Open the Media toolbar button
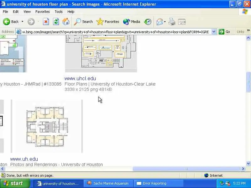 [x=131, y=22]
